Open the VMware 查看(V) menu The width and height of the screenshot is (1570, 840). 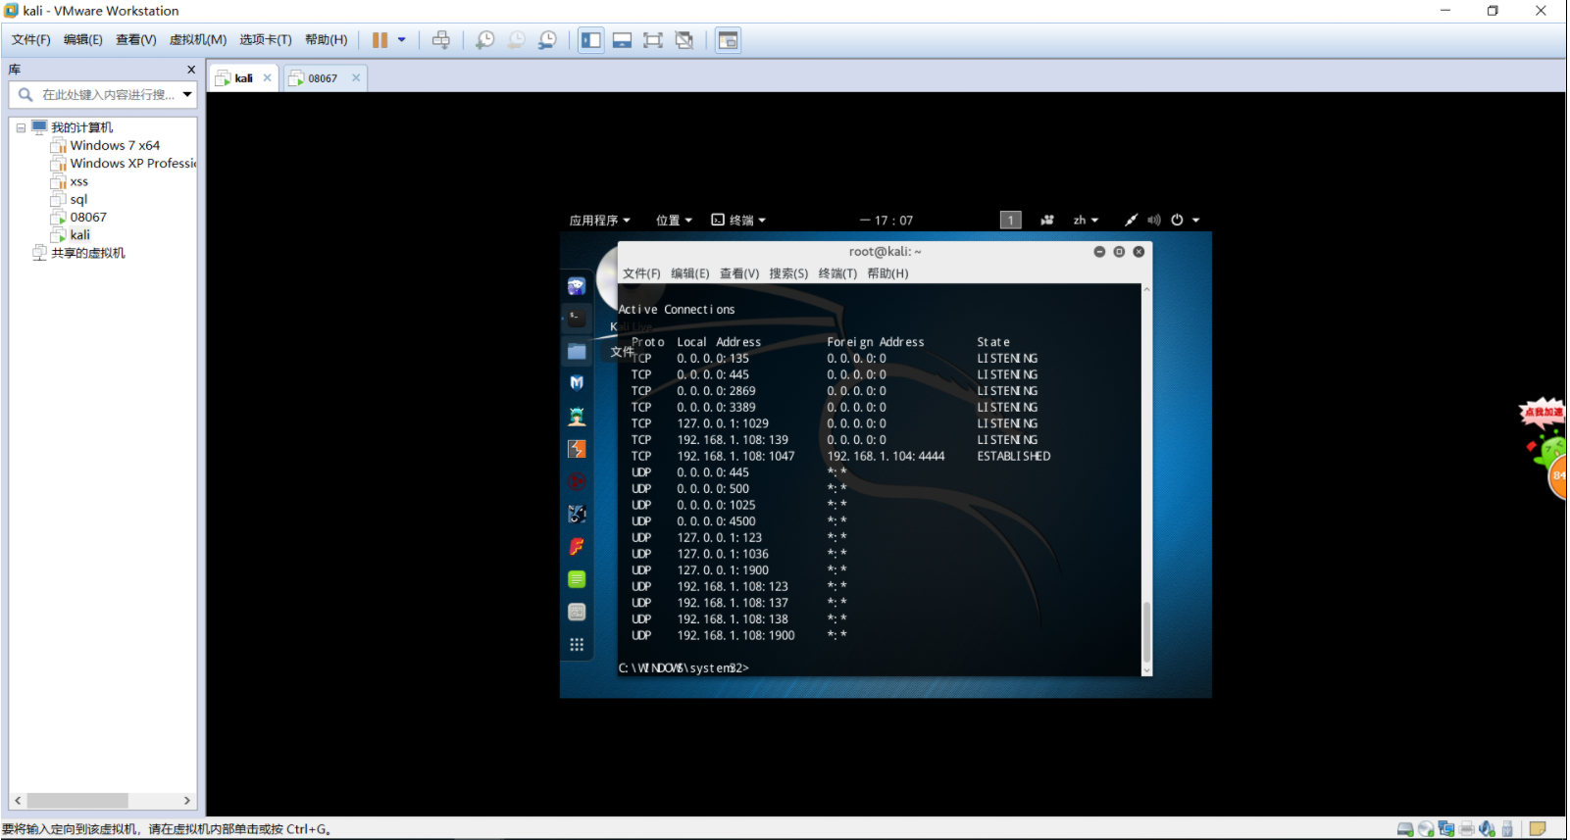pyautogui.click(x=136, y=40)
